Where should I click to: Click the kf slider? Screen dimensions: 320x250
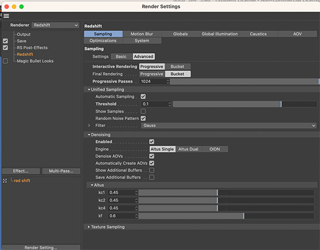point(226,216)
